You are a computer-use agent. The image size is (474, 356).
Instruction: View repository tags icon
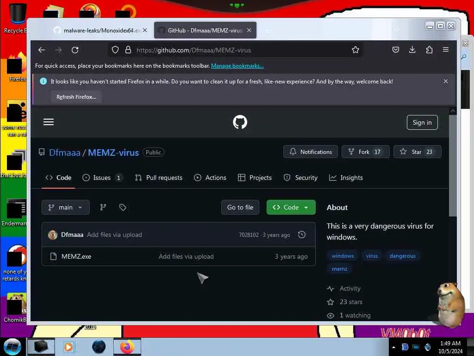point(122,207)
